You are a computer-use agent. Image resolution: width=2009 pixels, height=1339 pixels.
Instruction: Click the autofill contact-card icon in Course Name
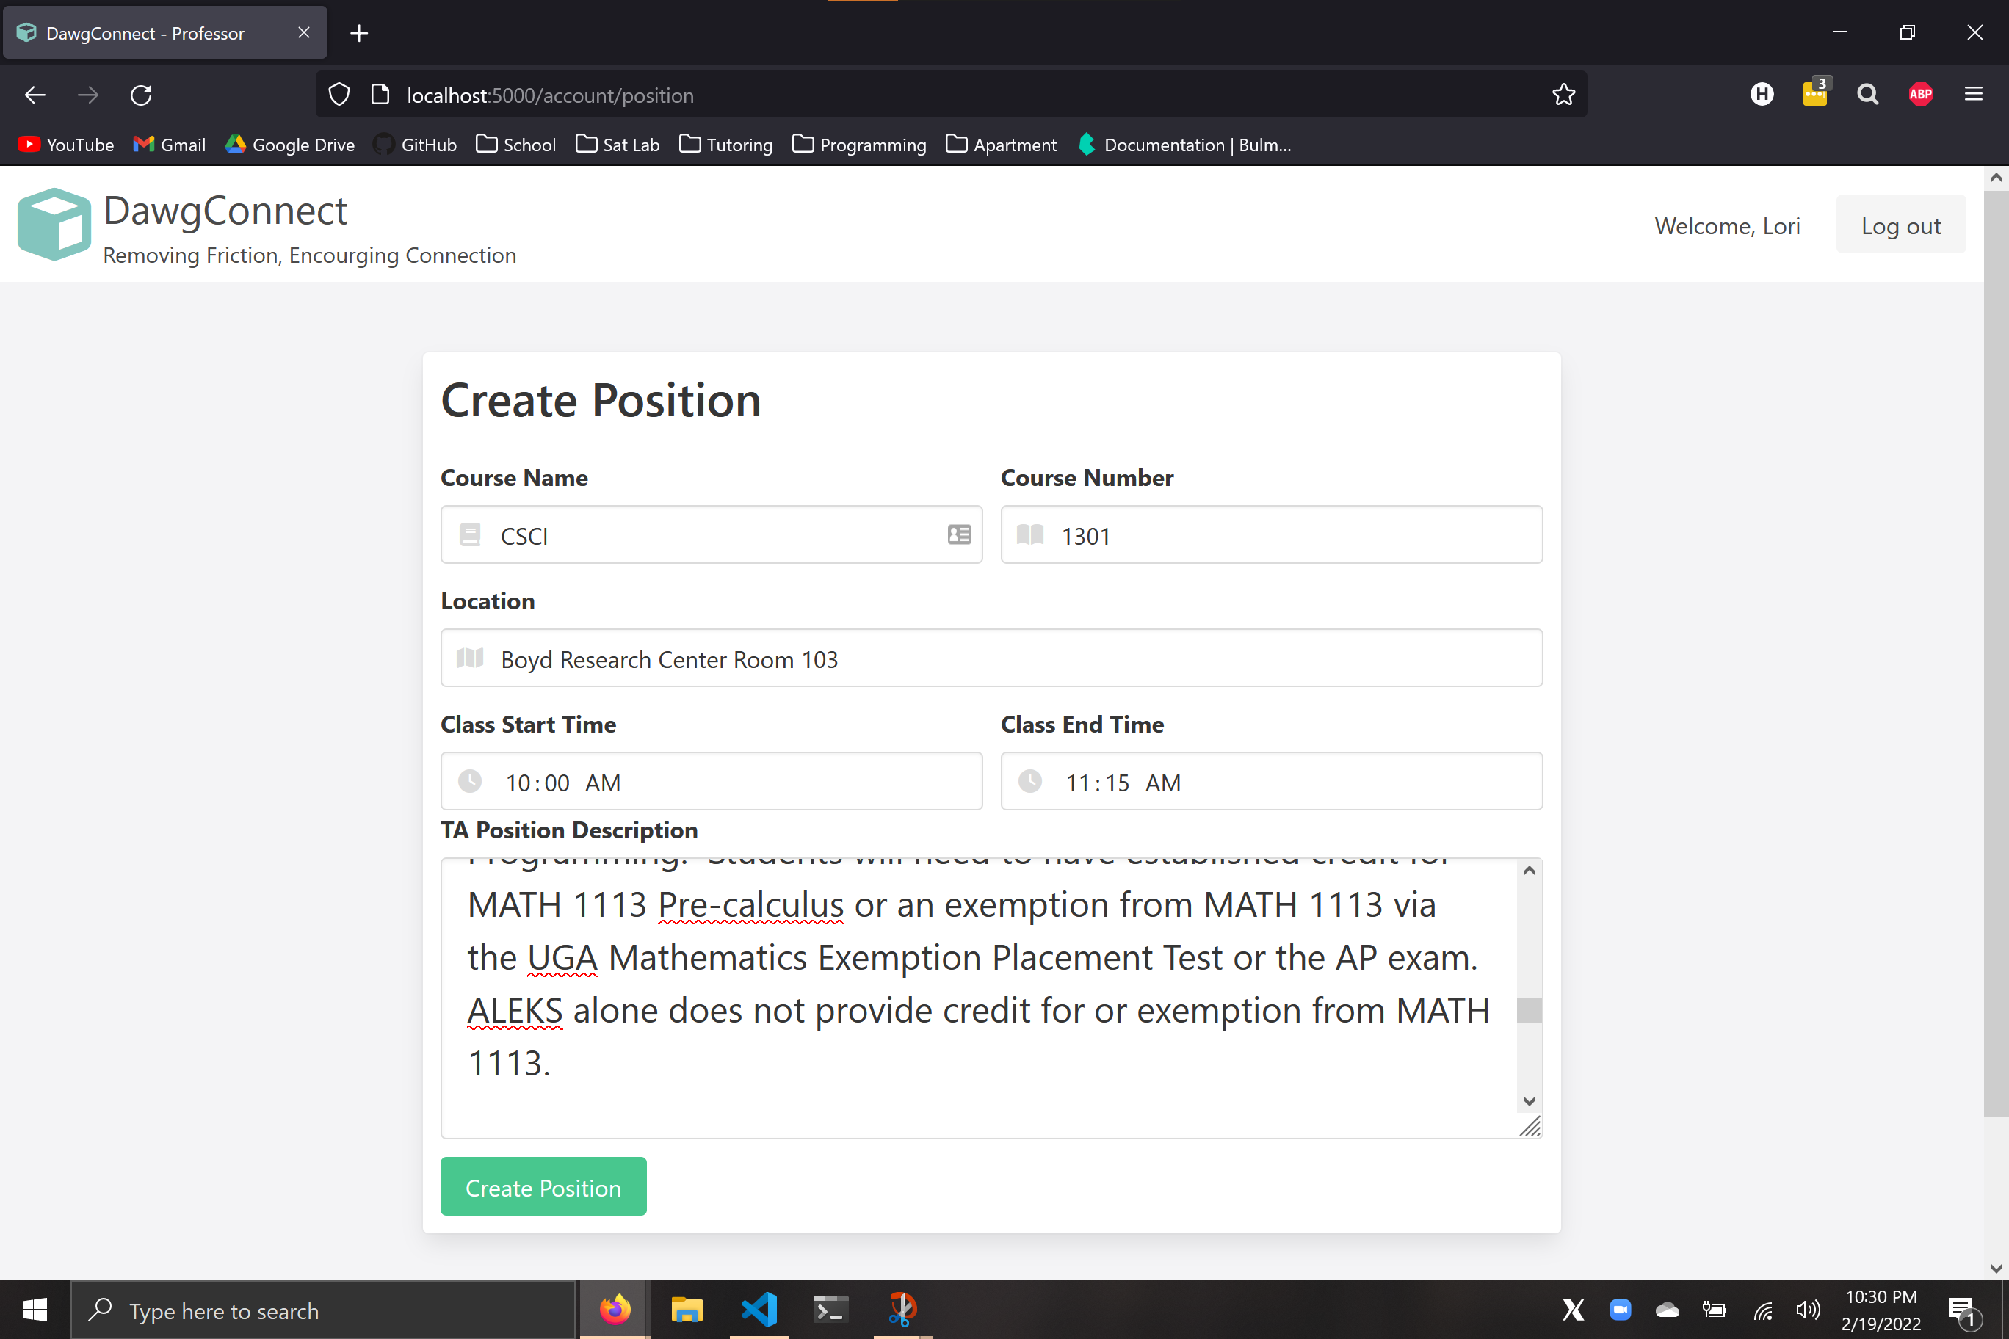tap(958, 534)
